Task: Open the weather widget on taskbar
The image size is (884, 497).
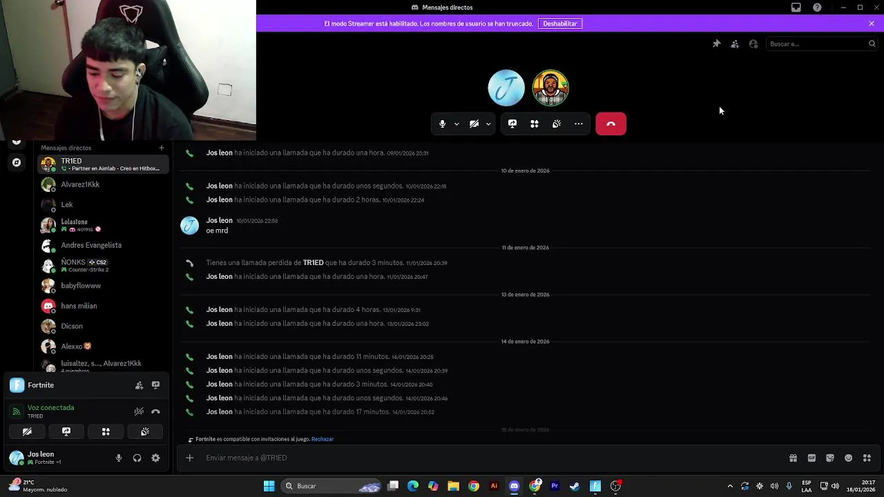Action: click(x=38, y=486)
